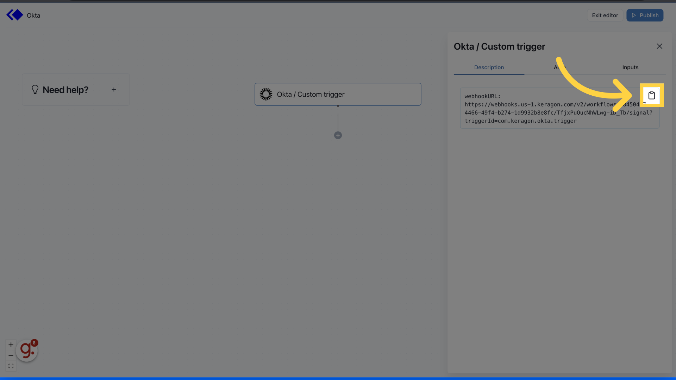The image size is (676, 380).
Task: Switch to the Description tab
Action: click(489, 67)
